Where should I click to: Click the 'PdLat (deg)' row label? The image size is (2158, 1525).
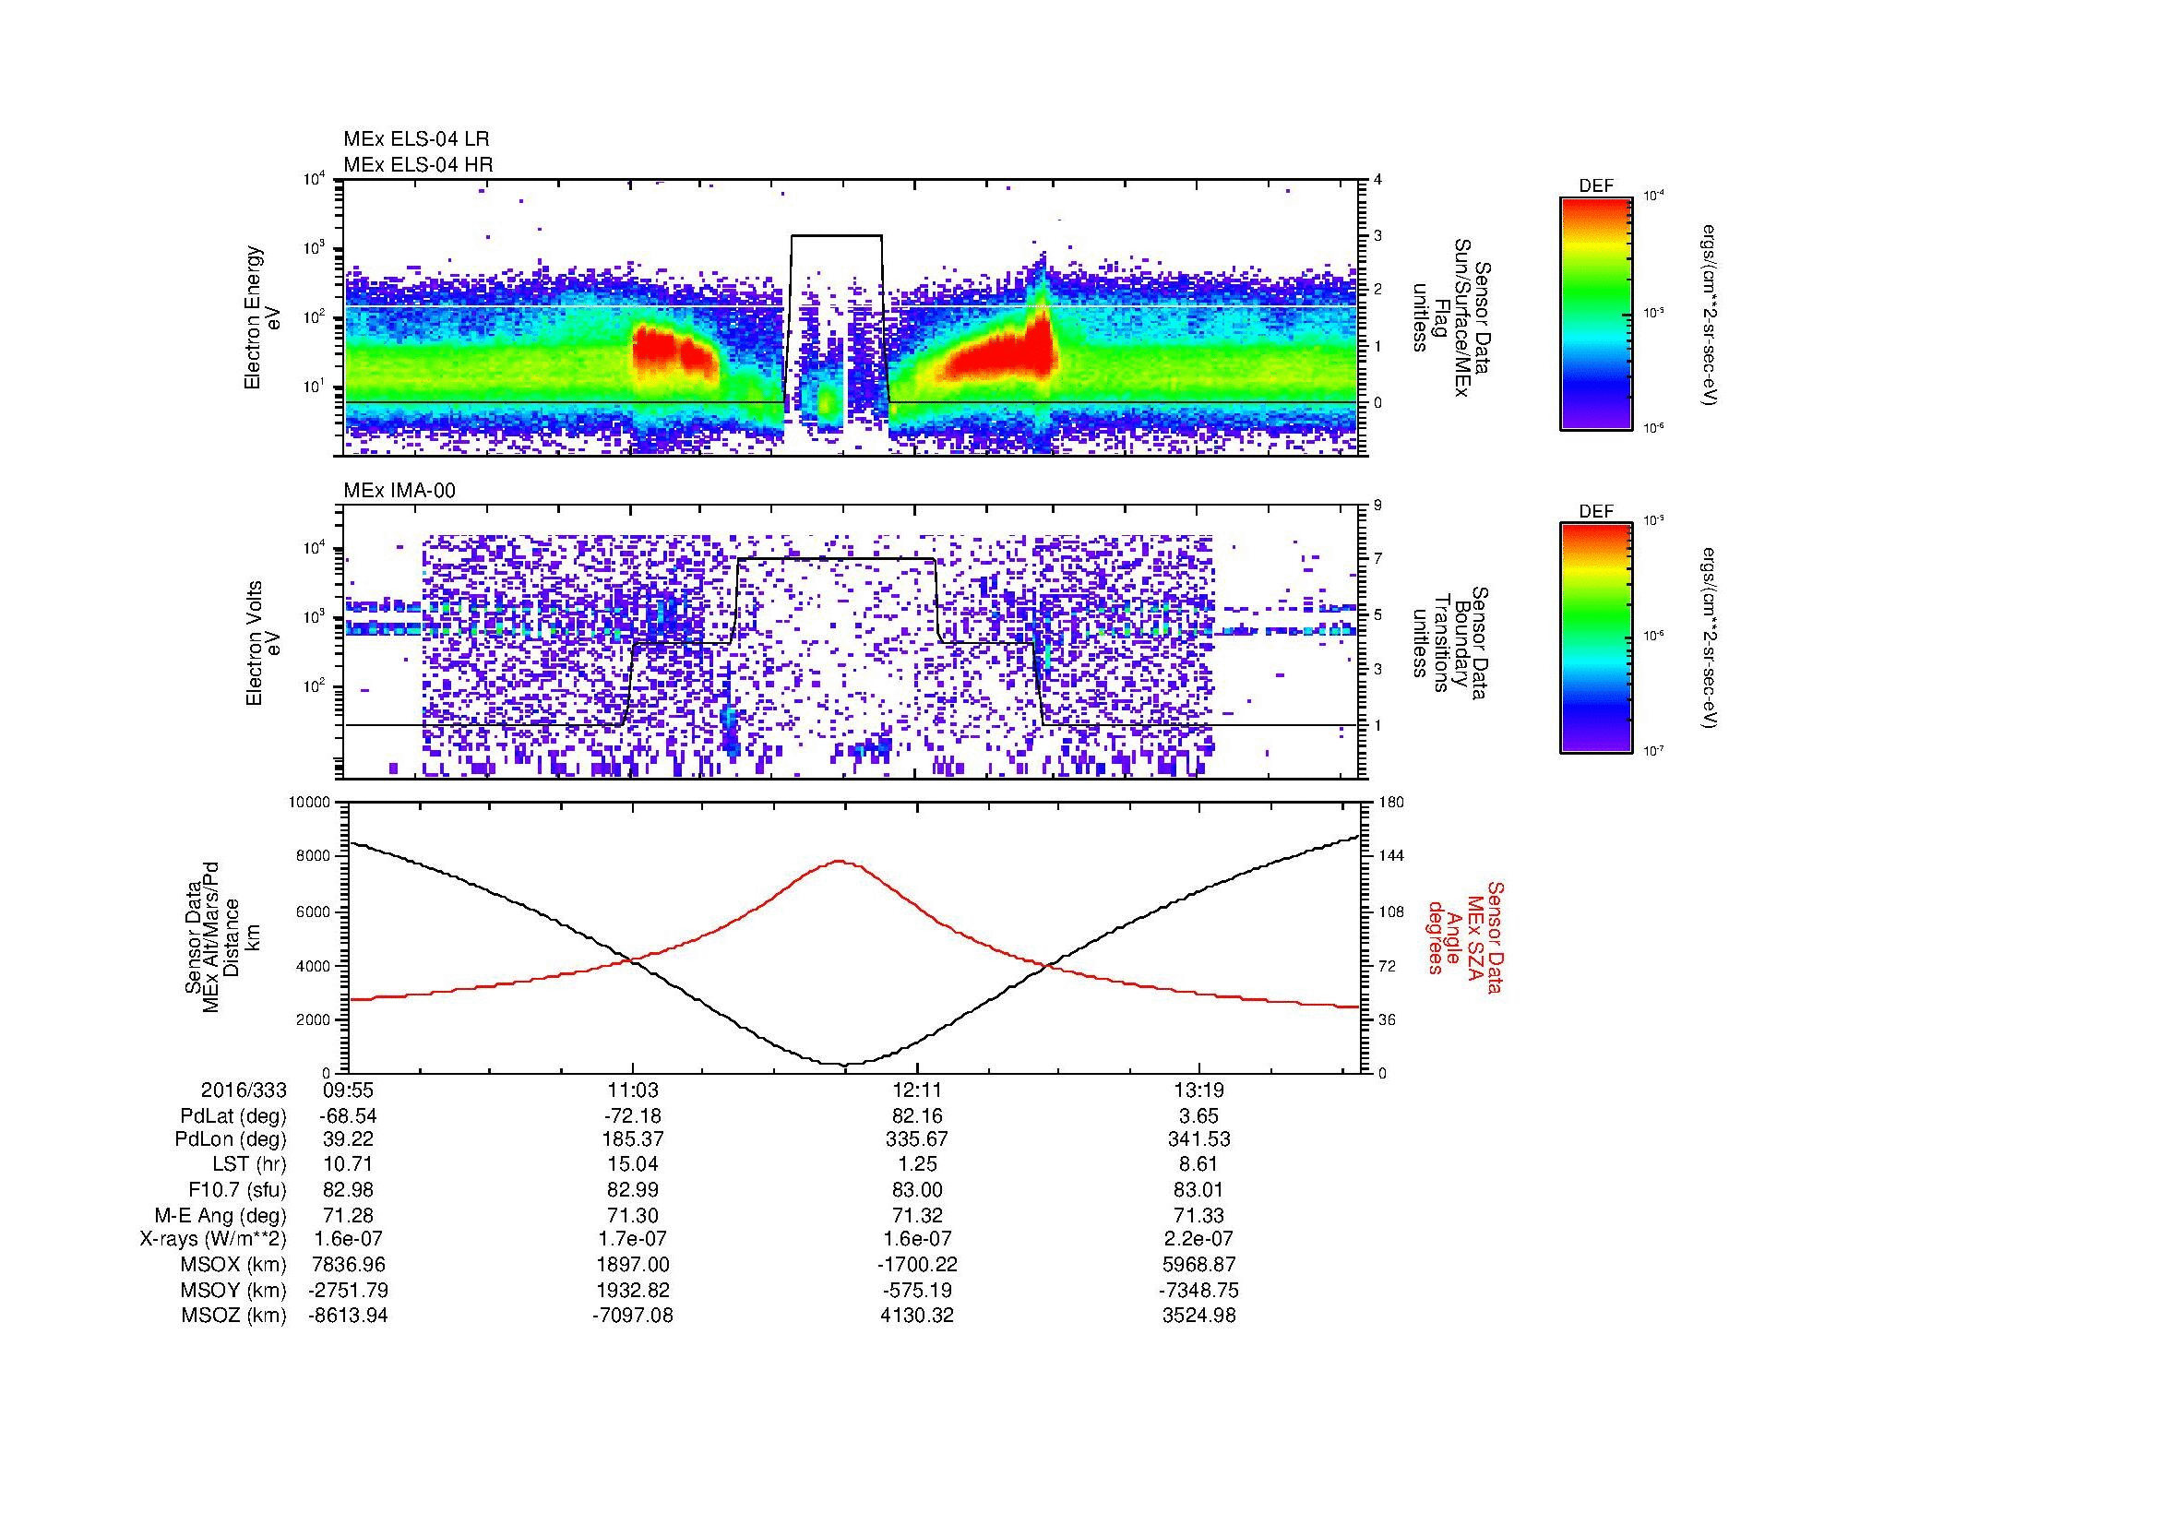pyautogui.click(x=233, y=1116)
